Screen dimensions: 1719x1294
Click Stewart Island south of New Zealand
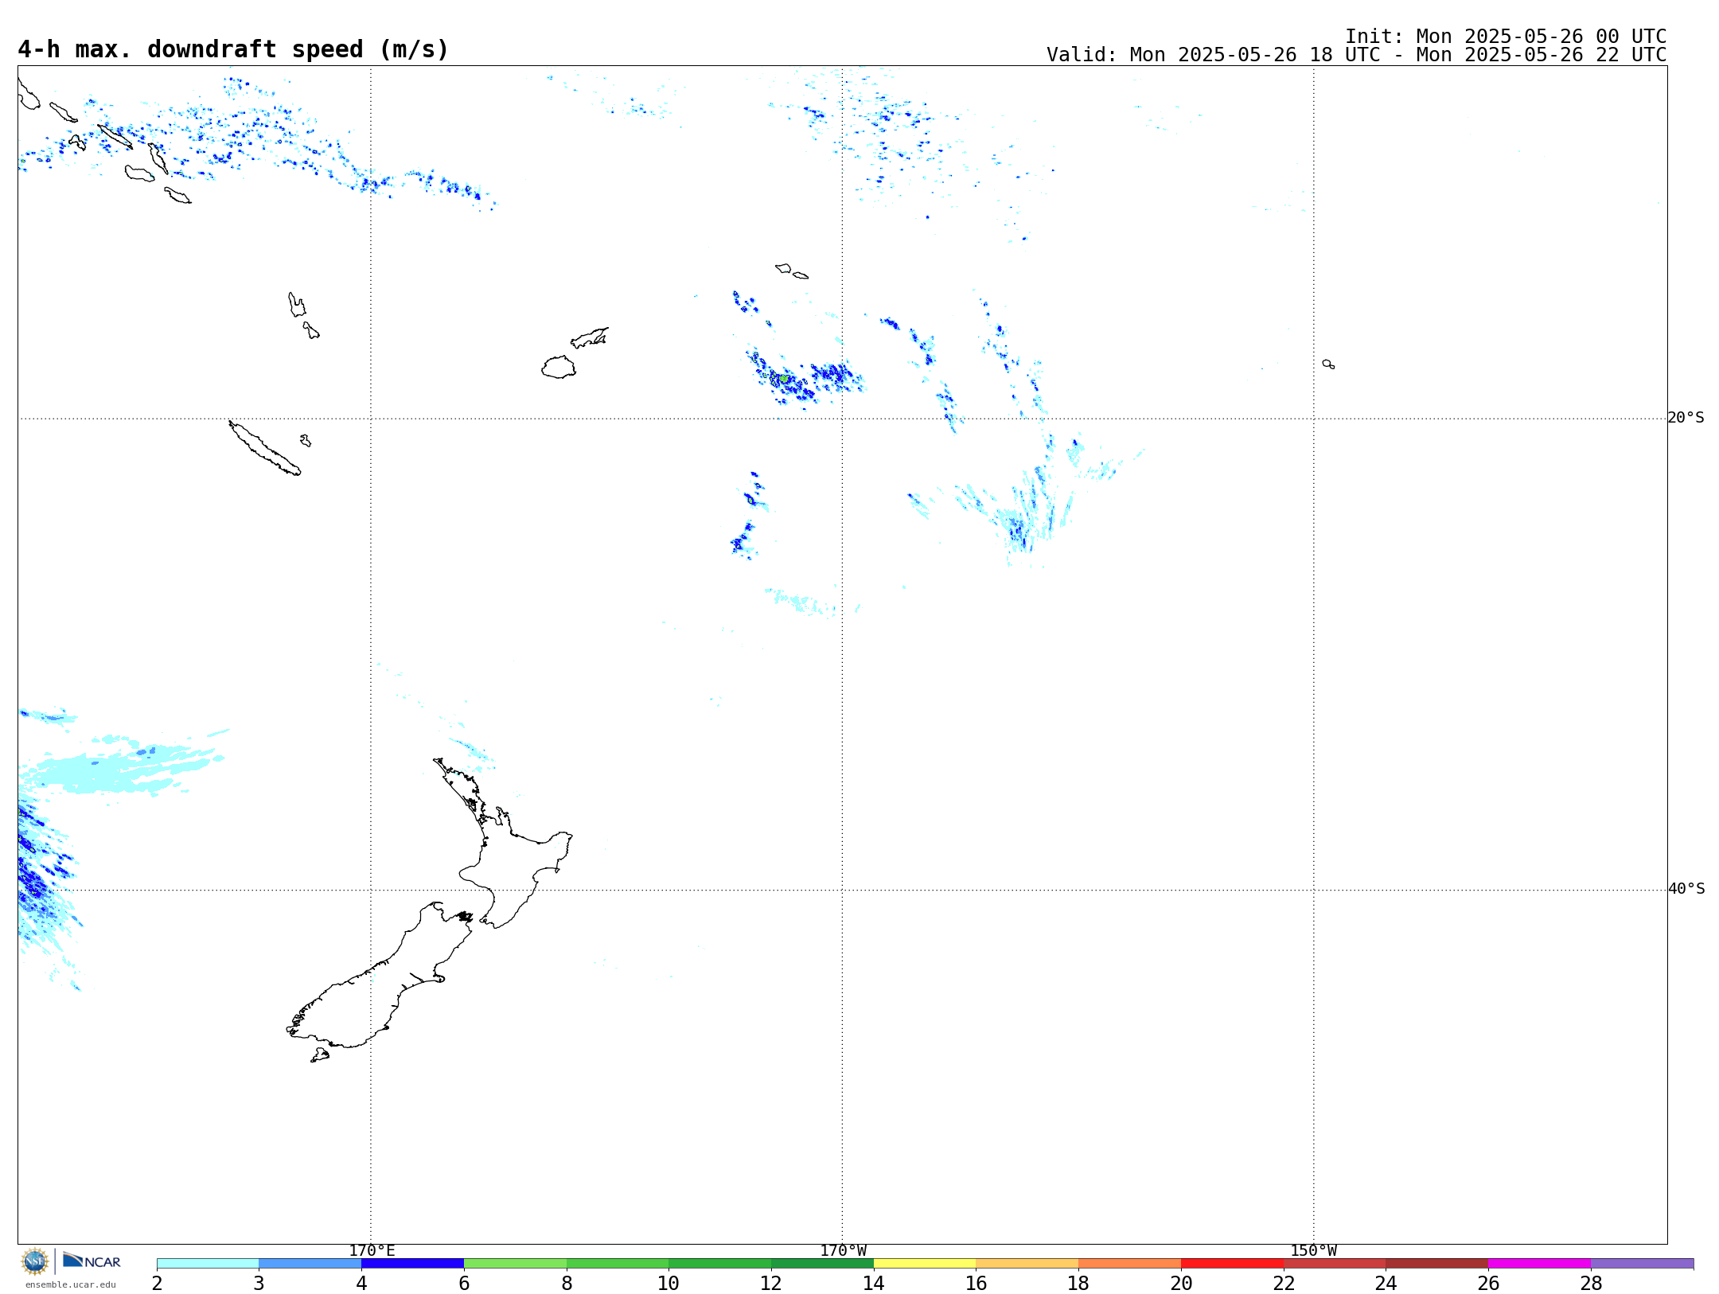coord(320,1055)
